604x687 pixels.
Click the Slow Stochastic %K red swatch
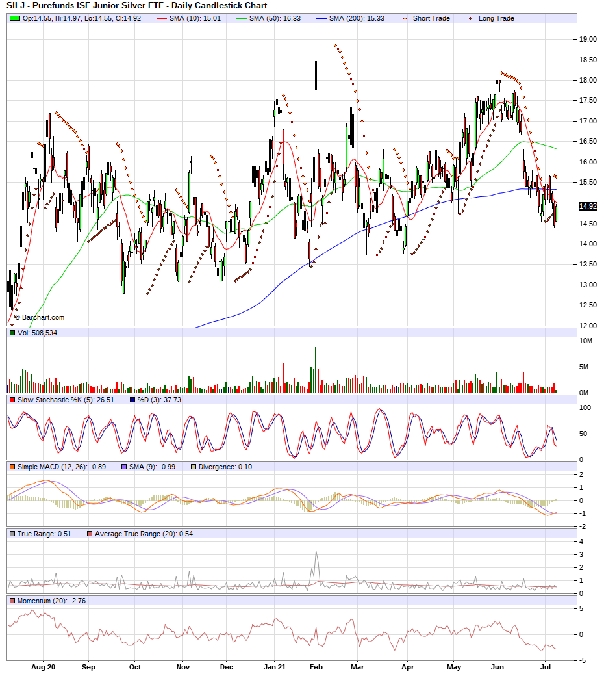click(12, 400)
